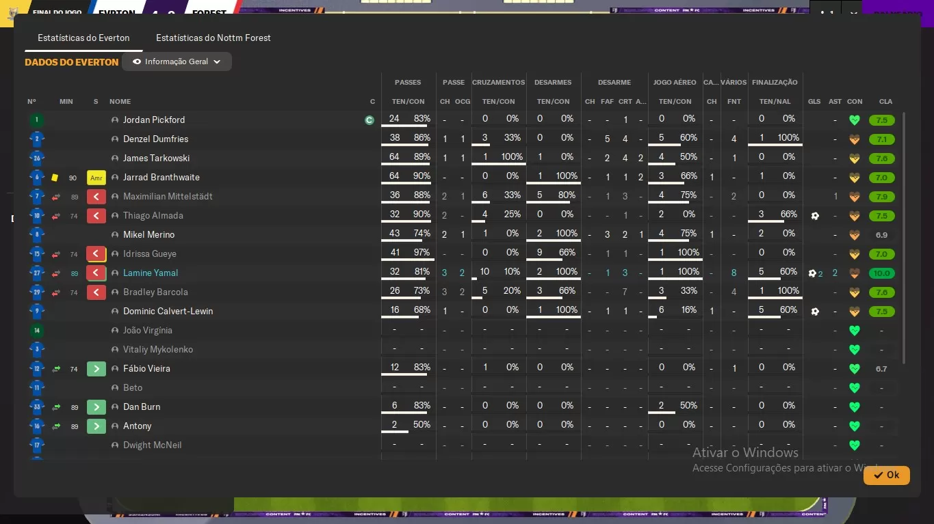
Task: Open Lamine Yamal's player profile link
Action: 151,273
